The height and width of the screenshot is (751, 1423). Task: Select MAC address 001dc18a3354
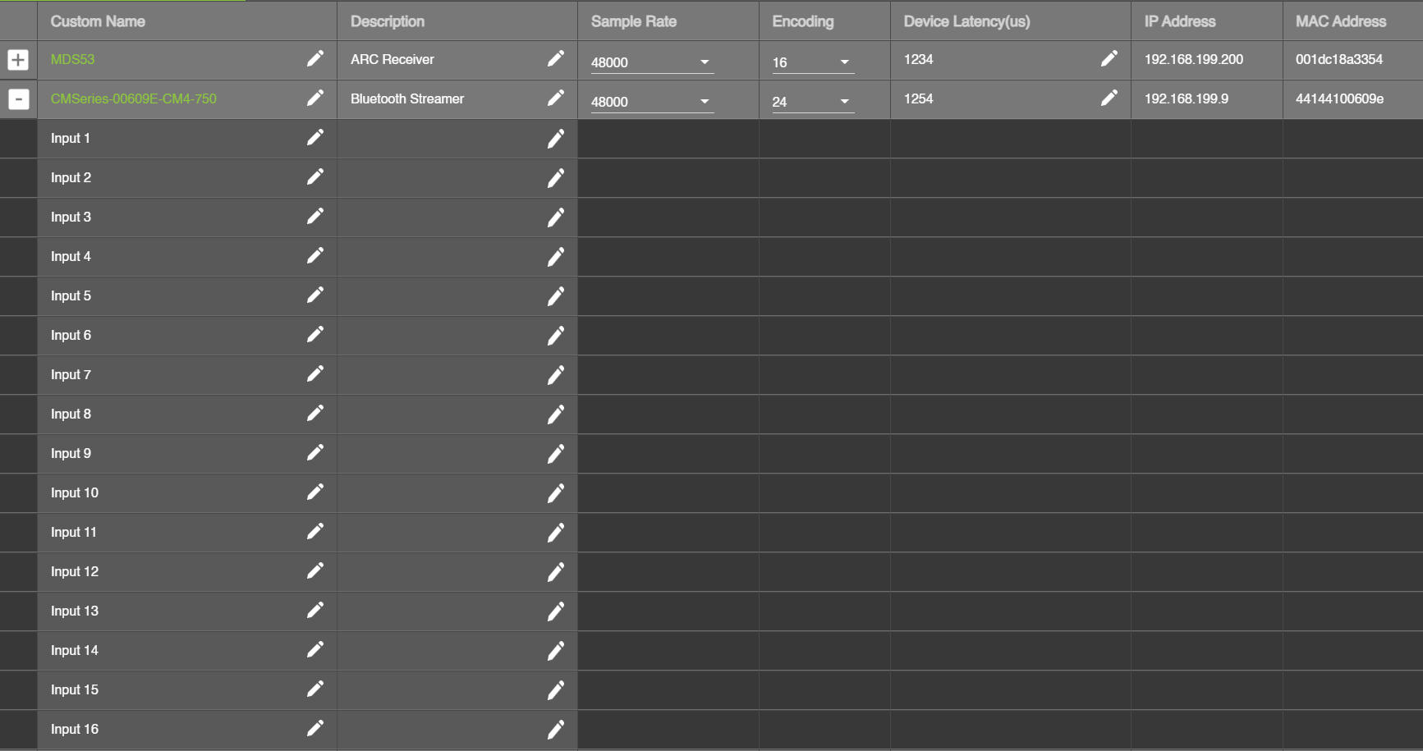[1339, 59]
